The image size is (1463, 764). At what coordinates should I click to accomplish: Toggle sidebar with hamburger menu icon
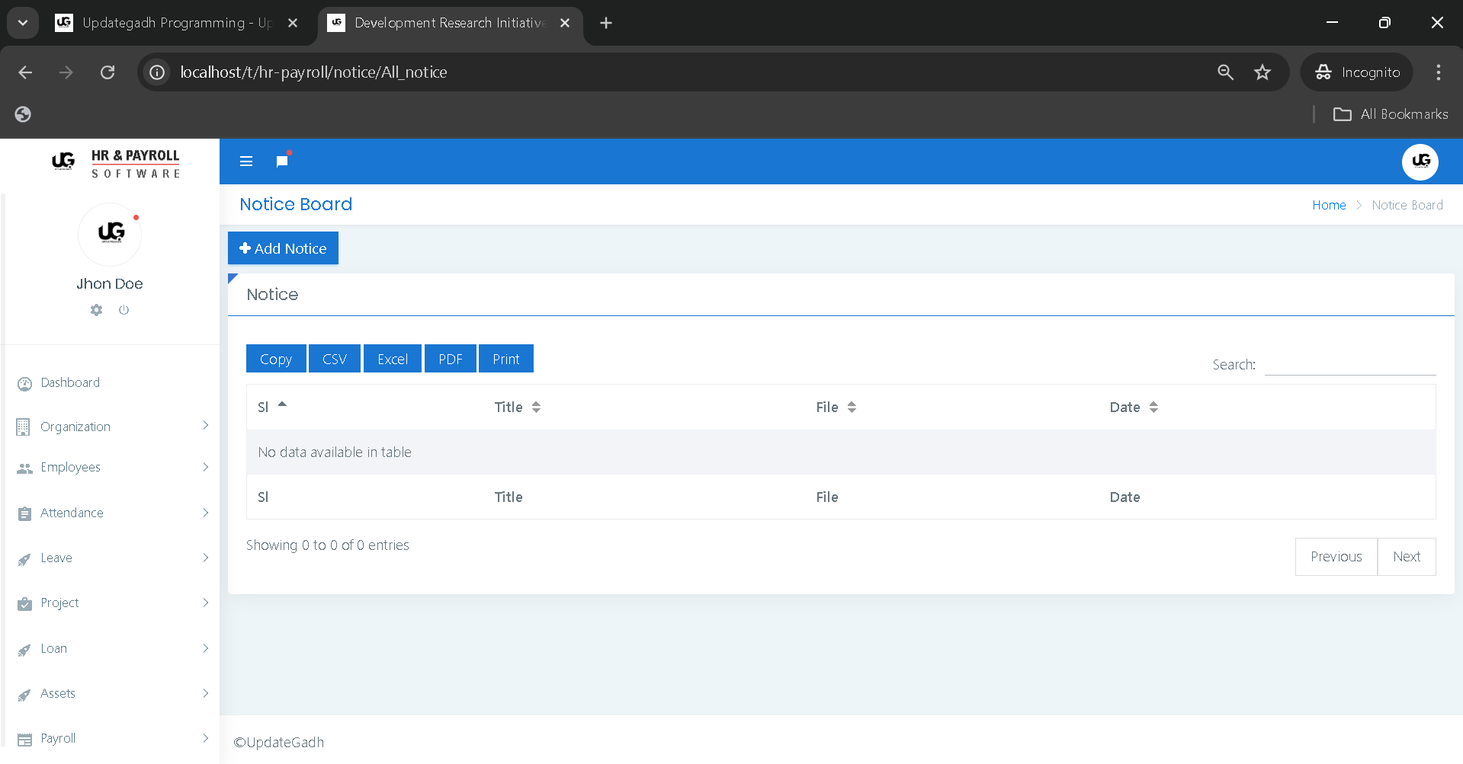click(245, 161)
